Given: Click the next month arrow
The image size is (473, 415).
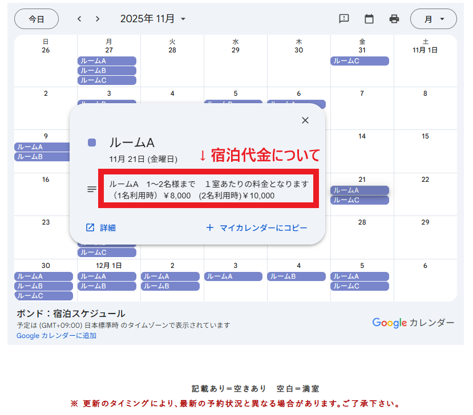Looking at the screenshot, I should point(98,19).
